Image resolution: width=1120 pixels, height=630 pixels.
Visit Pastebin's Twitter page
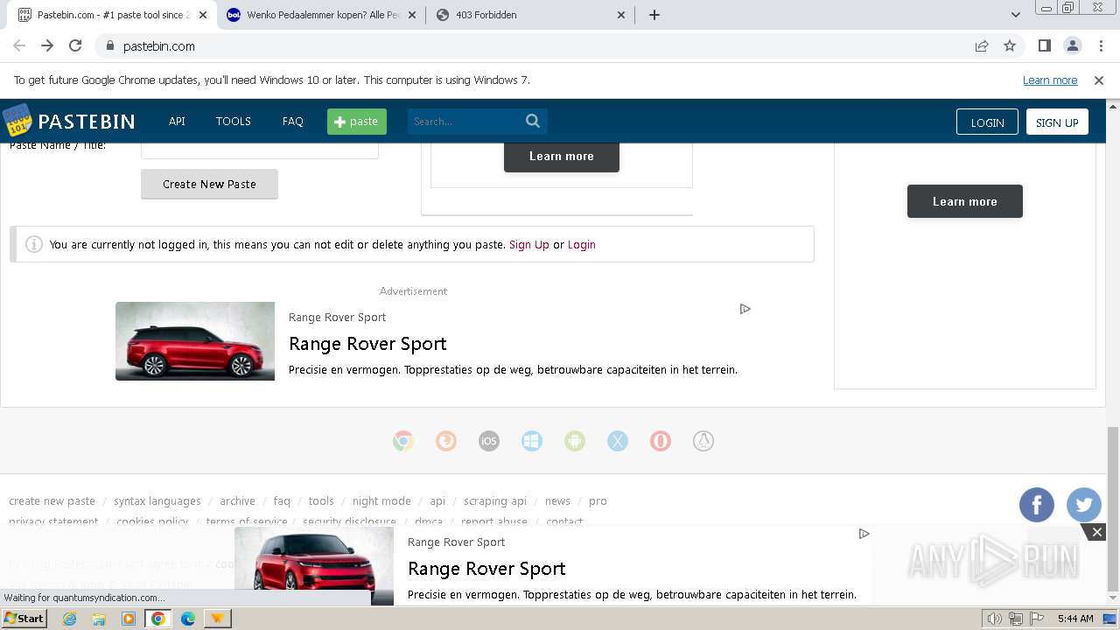click(x=1084, y=505)
